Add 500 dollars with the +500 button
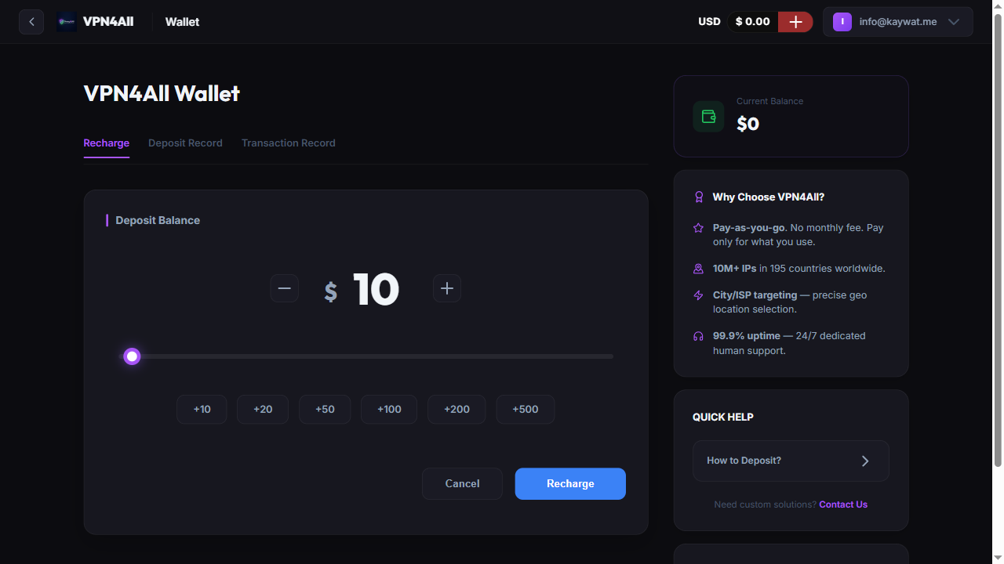 point(526,410)
